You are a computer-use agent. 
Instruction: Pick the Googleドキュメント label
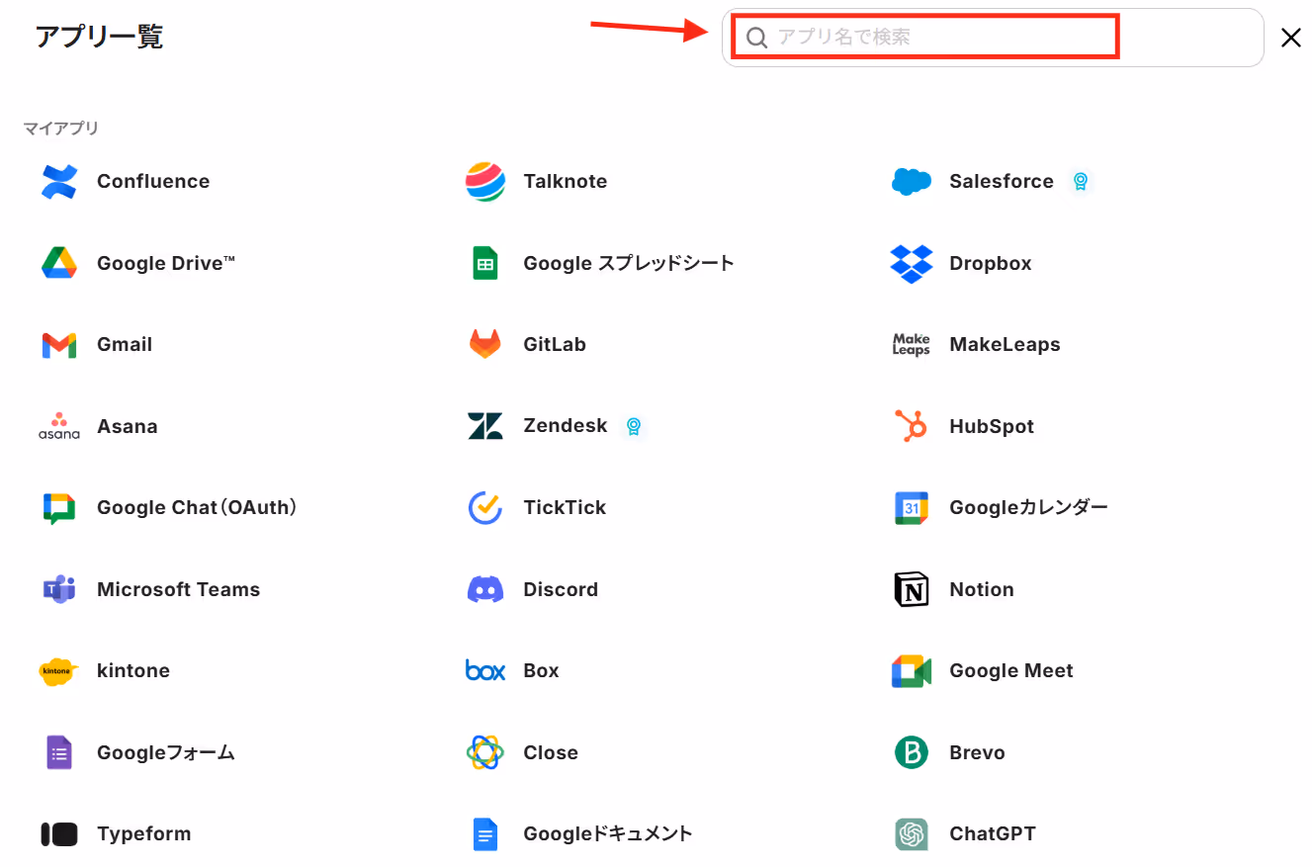click(x=608, y=834)
